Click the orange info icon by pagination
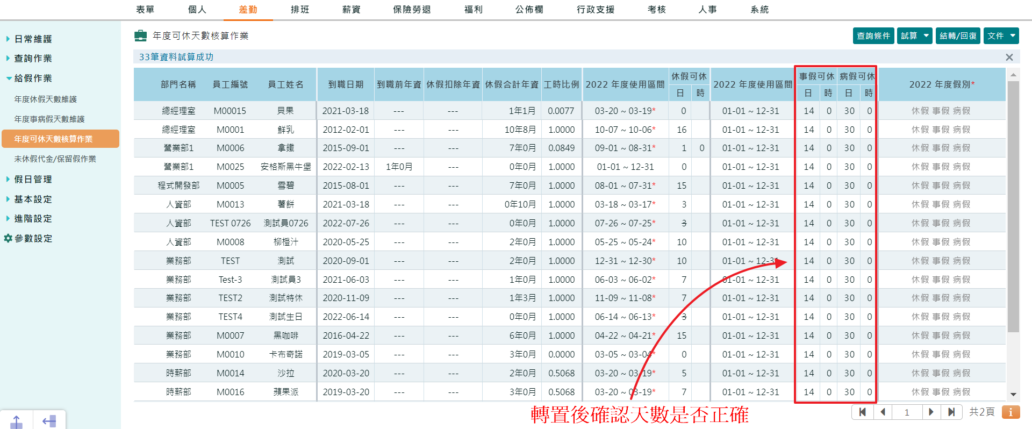1032x429 pixels. (1010, 412)
